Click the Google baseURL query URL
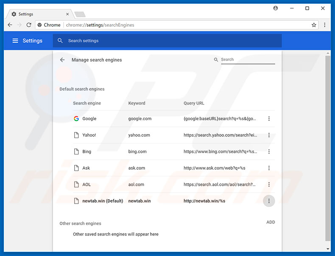The height and width of the screenshot is (256, 335). click(x=220, y=118)
